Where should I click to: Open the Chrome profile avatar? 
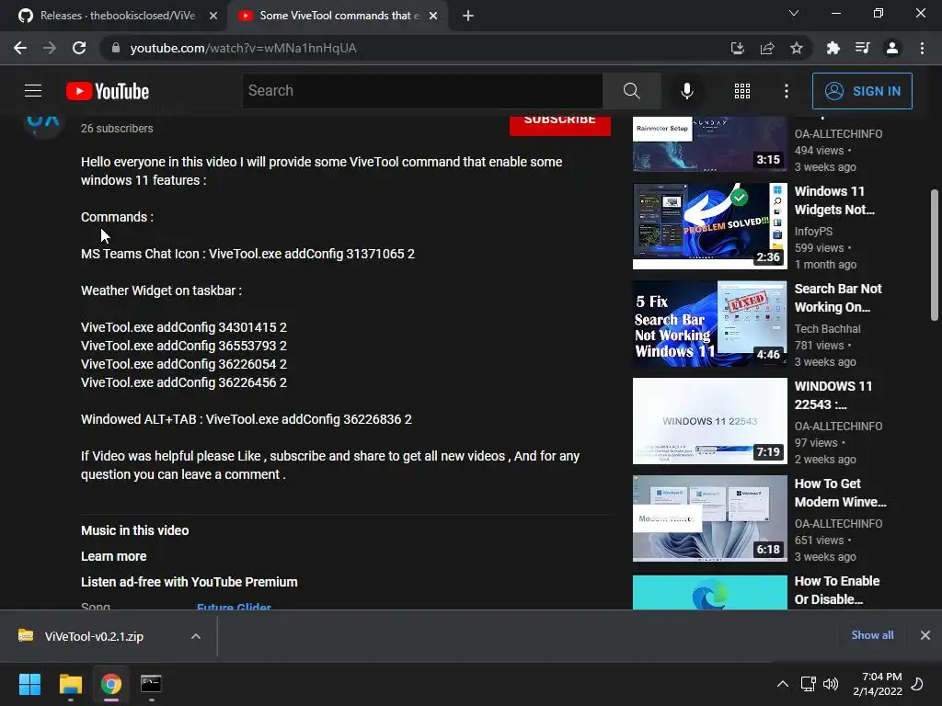tap(892, 48)
